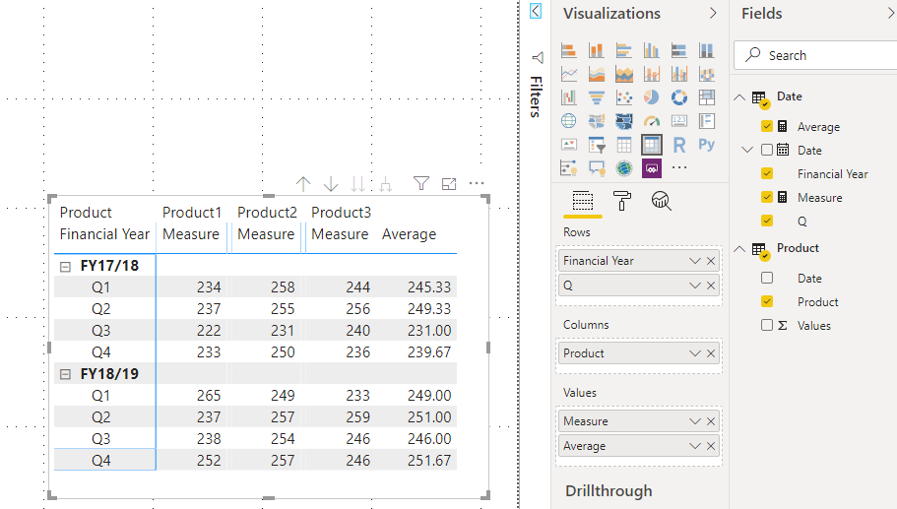Expand the Date hierarchy field
The width and height of the screenshot is (897, 509).
pos(747,150)
